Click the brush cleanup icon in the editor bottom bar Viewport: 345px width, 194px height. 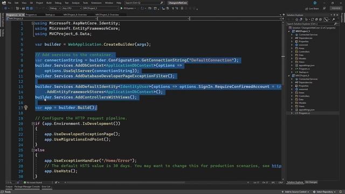pos(56,182)
